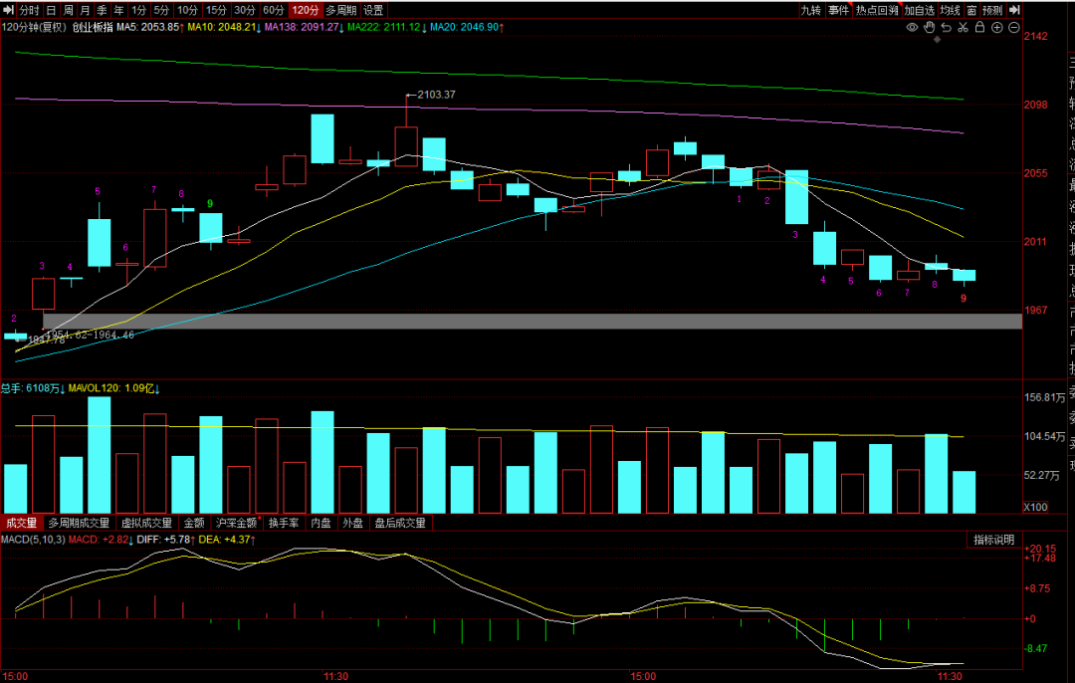Select the active 120分 period tab
Viewport: 1075px width, 683px height.
[306, 10]
